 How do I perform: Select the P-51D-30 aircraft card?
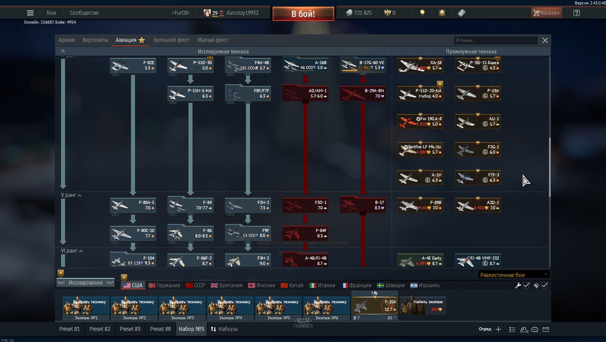pos(190,65)
